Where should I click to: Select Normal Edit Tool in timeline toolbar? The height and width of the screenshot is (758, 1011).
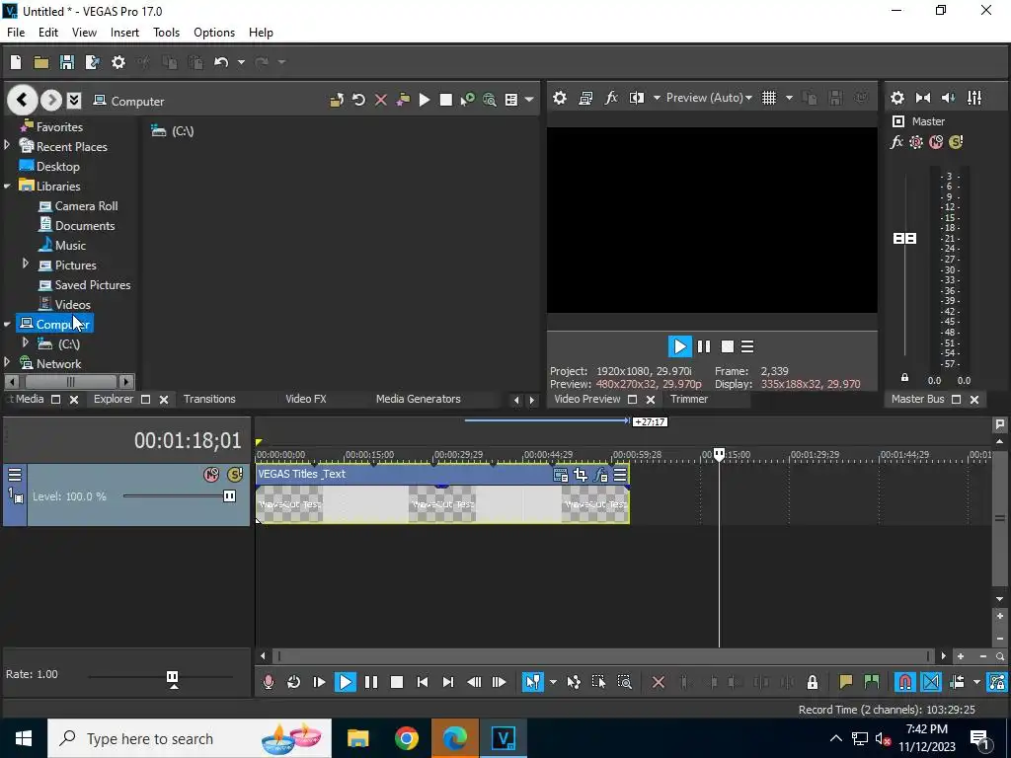pos(532,682)
